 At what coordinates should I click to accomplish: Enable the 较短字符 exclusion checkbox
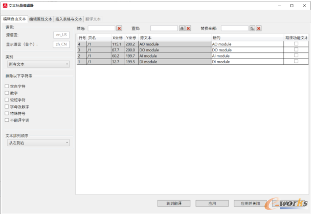coord(7,100)
